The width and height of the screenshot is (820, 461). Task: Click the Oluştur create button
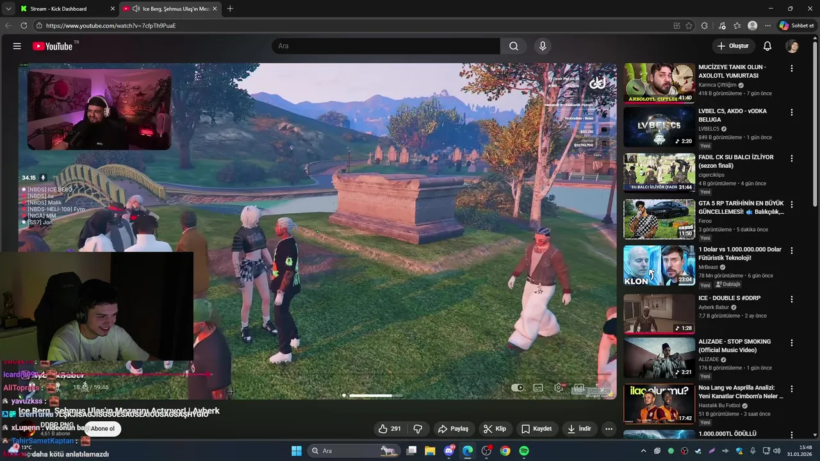coord(733,46)
